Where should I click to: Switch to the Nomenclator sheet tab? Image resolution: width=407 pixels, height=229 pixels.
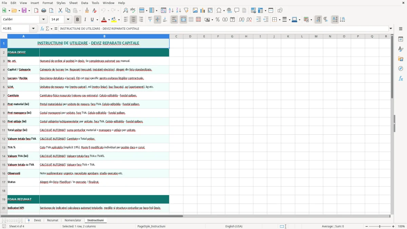(x=73, y=220)
